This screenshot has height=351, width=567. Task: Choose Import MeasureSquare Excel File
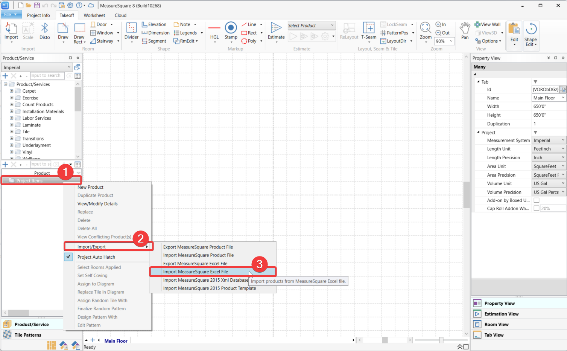coord(213,272)
